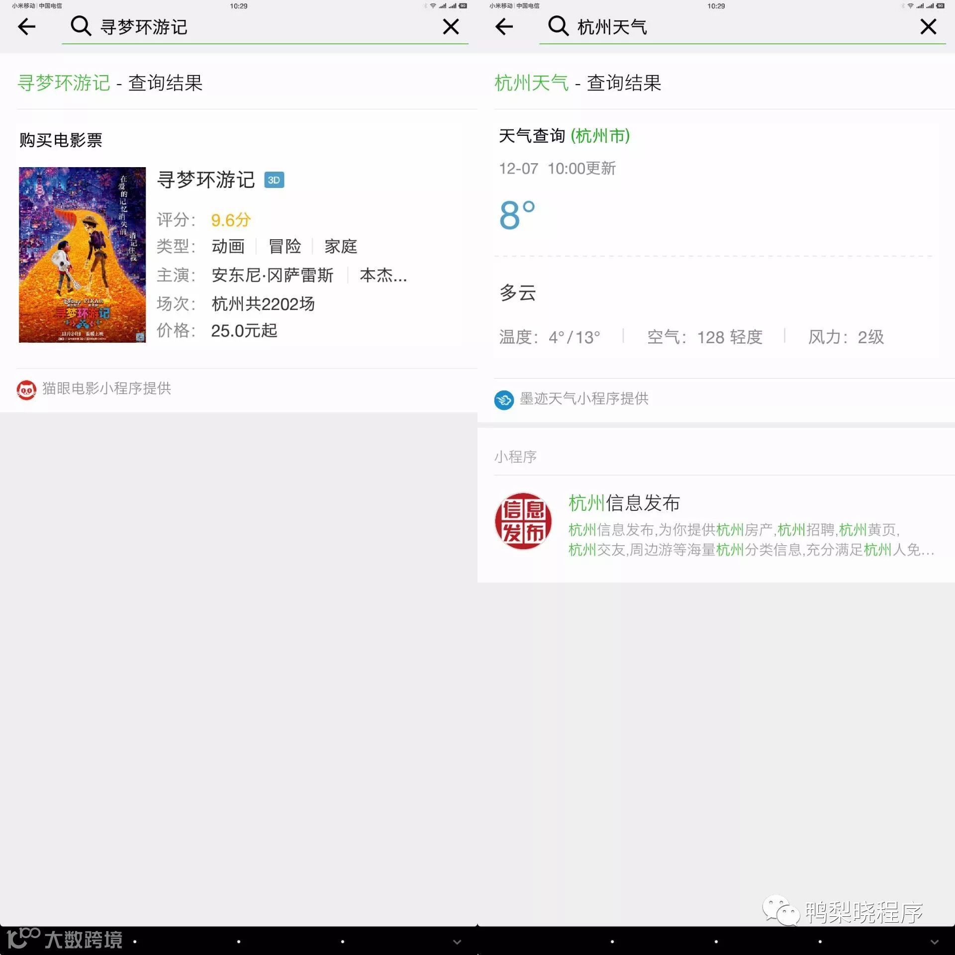
Task: Tap the search magnifier beside 寻梦环游记
Action: [81, 26]
